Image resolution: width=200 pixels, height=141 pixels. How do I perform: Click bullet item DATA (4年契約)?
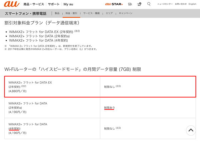click(x=38, y=40)
